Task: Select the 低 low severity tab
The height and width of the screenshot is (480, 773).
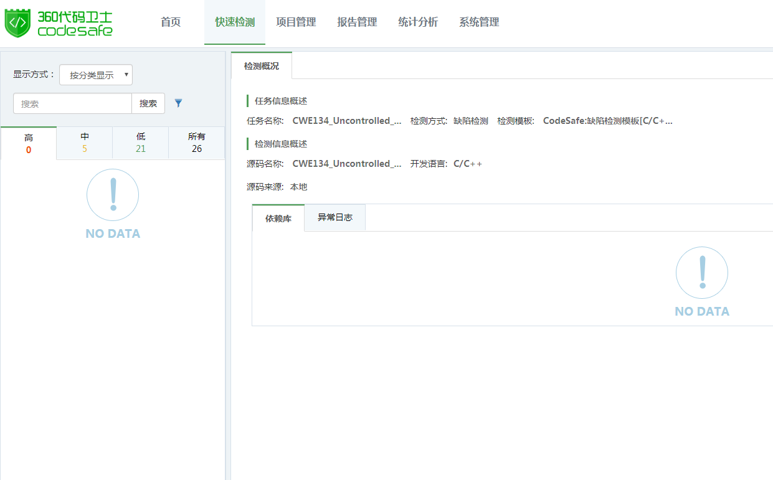Action: [141, 143]
